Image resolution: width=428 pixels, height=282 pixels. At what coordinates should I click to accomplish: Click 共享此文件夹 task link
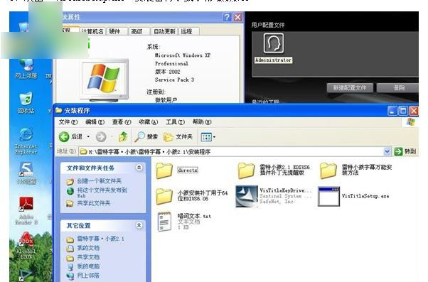pyautogui.click(x=94, y=203)
